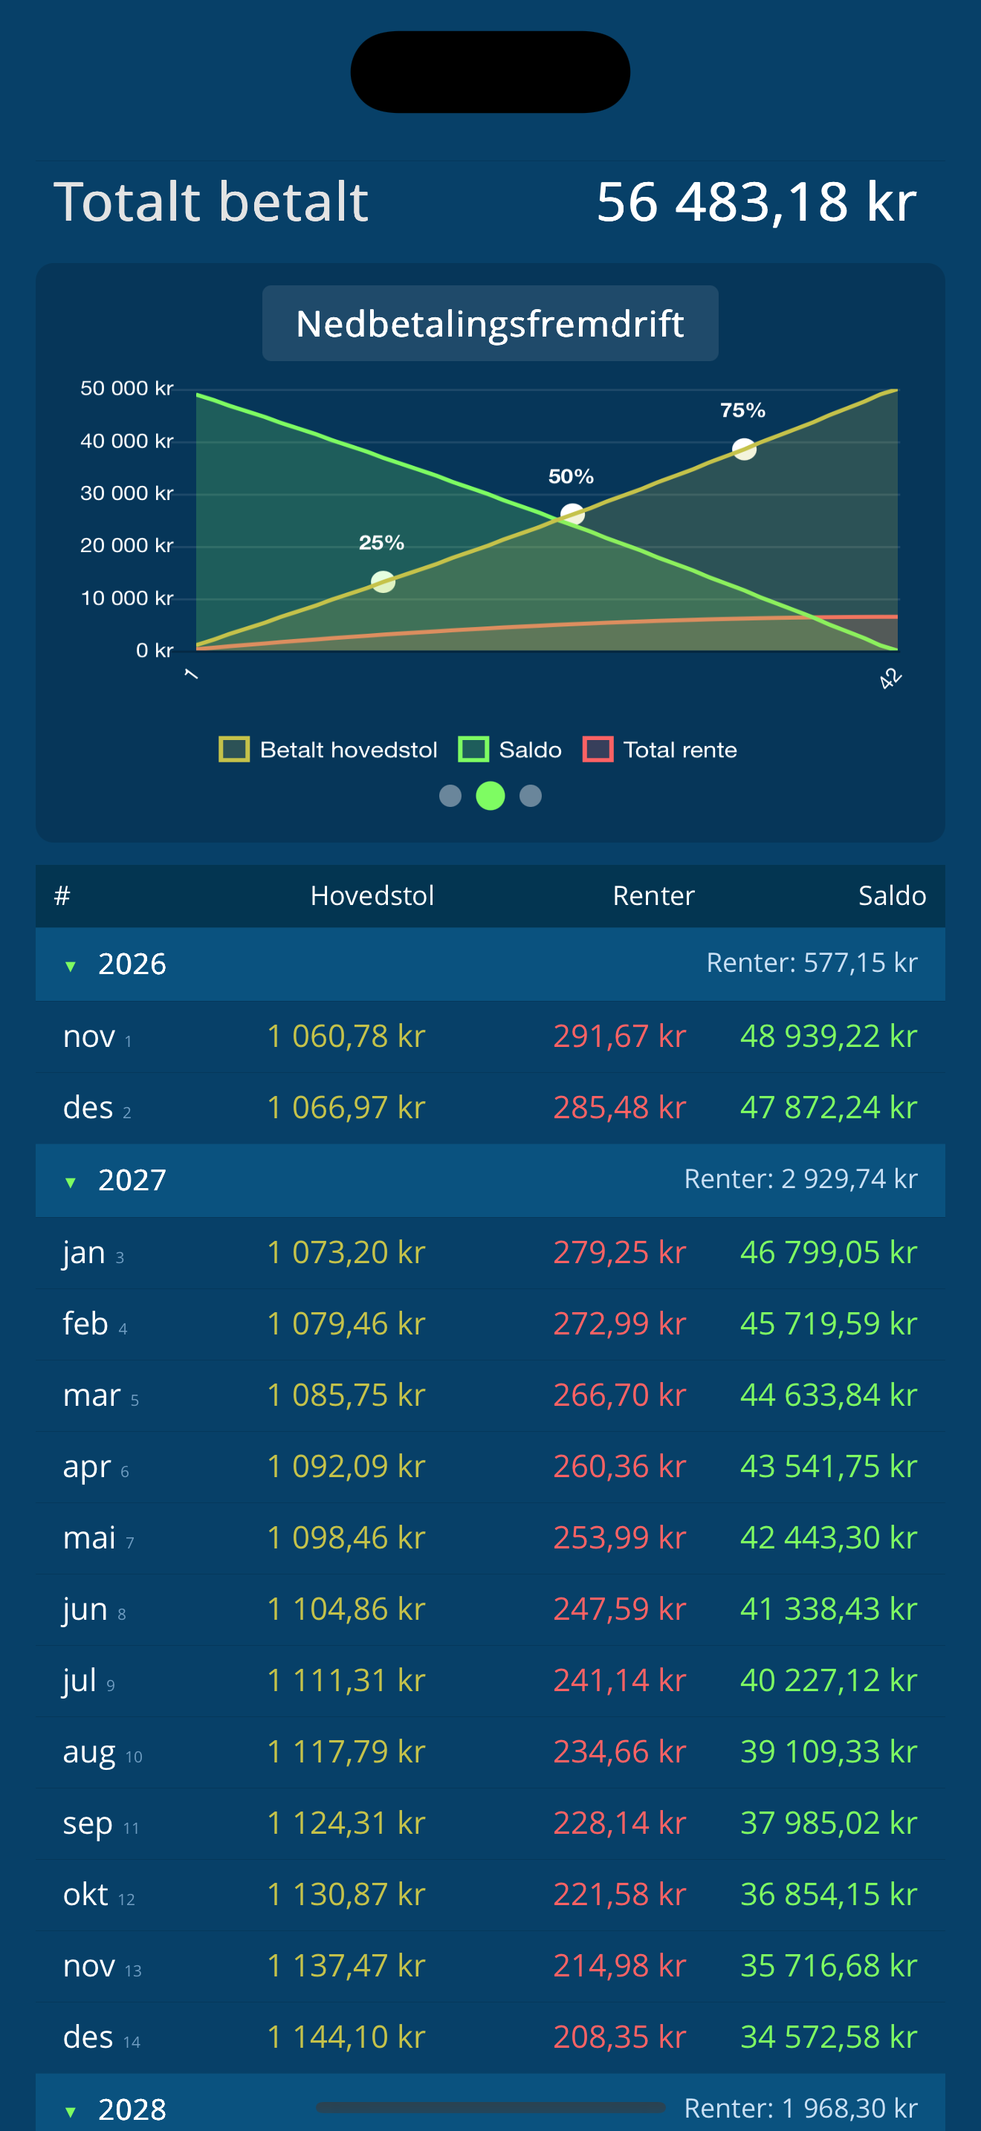The width and height of the screenshot is (981, 2131).
Task: Toggle Betalt hovedstol legend swatch
Action: [234, 750]
